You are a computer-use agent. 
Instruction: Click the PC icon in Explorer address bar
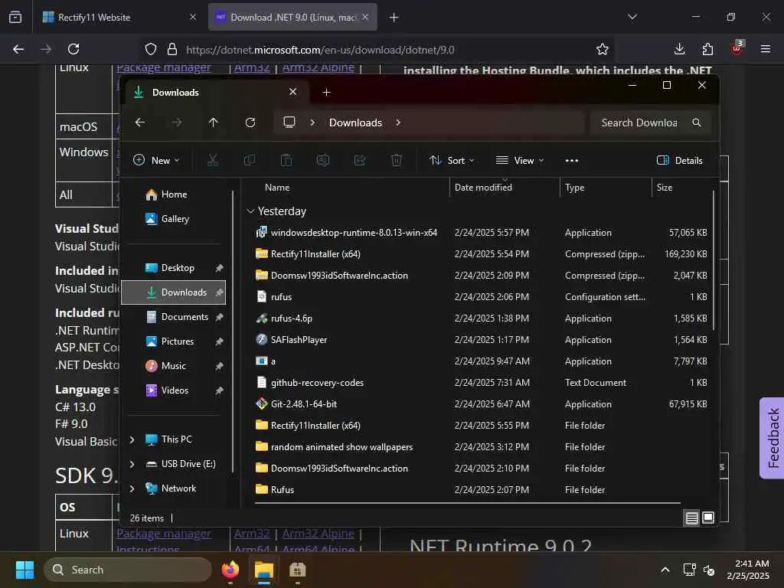click(x=289, y=122)
